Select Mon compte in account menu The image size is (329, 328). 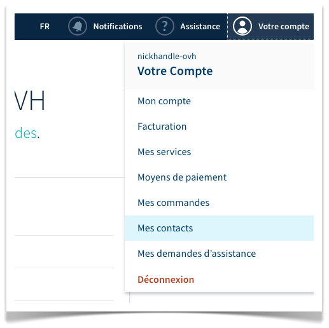pos(219,101)
